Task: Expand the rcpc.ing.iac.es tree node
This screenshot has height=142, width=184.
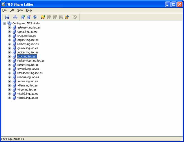Action: (x=9, y=57)
